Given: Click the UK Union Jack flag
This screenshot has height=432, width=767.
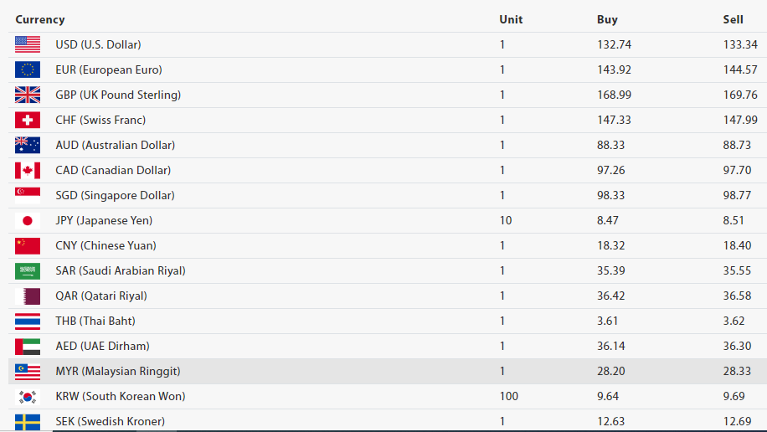Looking at the screenshot, I should click(27, 95).
